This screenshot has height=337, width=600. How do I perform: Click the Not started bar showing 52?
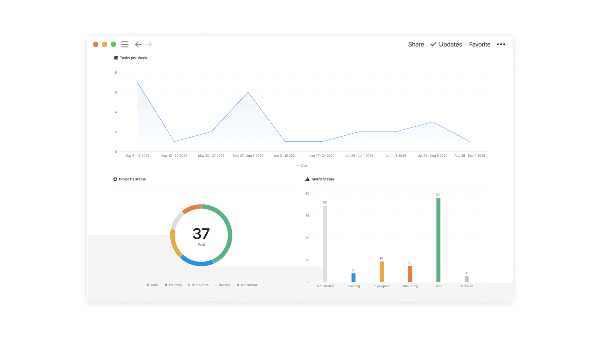point(325,244)
